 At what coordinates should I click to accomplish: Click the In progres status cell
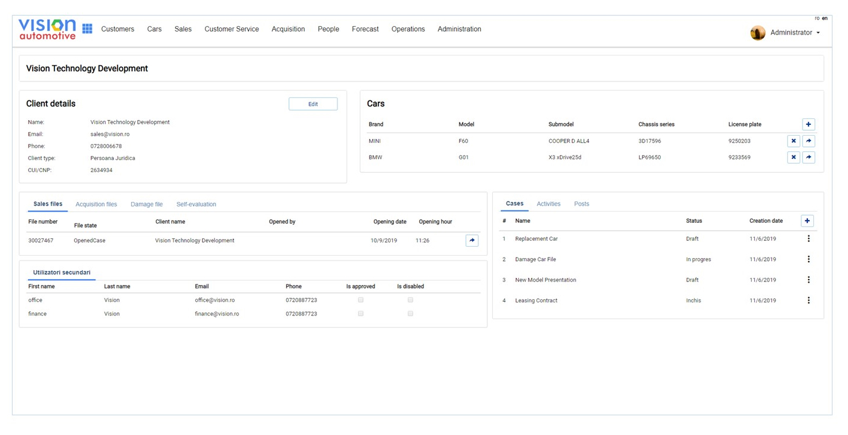tap(698, 259)
